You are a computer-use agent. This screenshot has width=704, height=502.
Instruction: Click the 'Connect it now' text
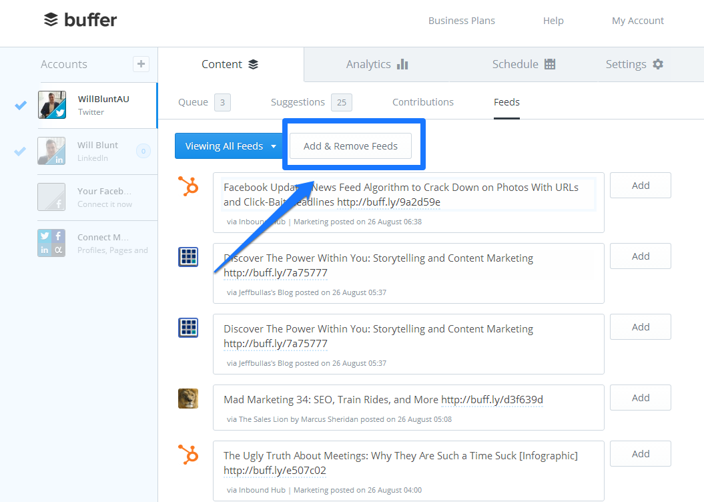click(x=105, y=204)
